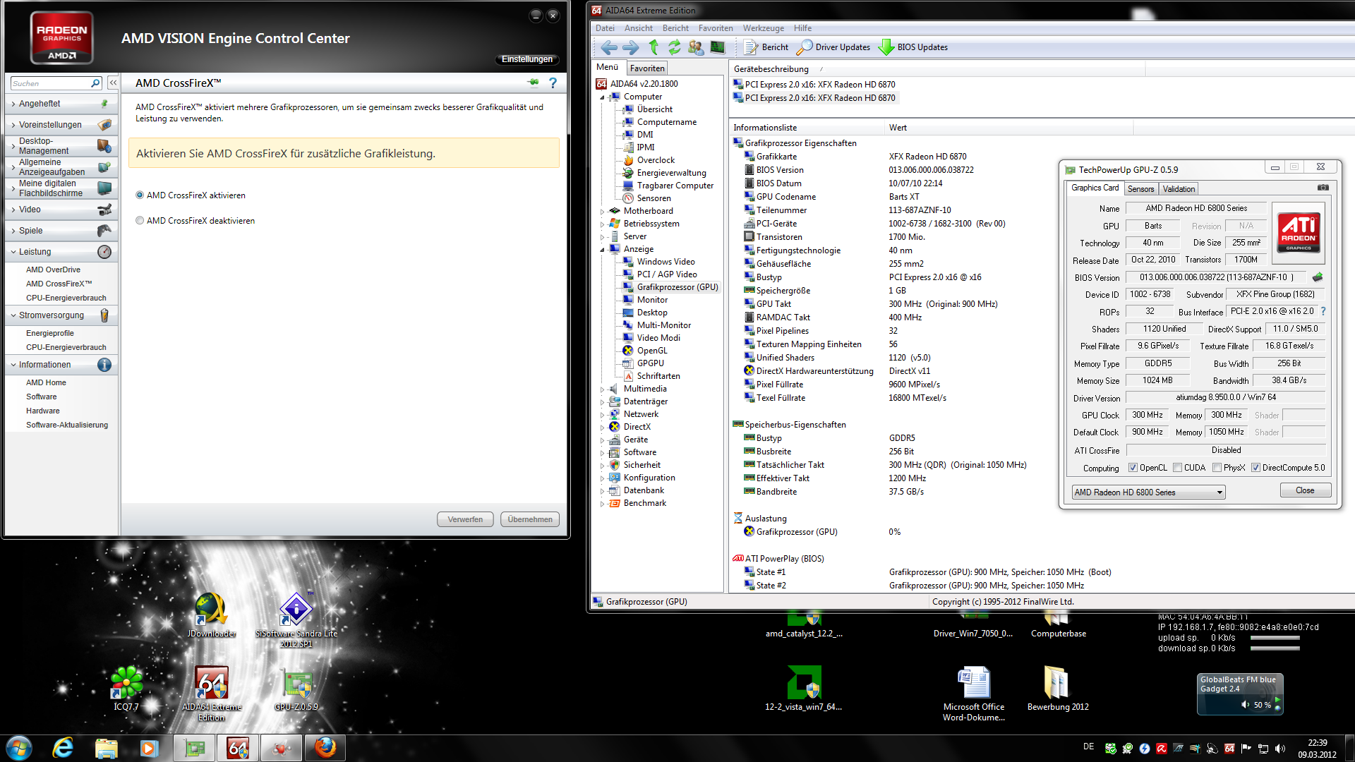Screen dimensions: 1355x762
Task: Expand the Angeheftet section in Control Center
Action: pos(61,104)
